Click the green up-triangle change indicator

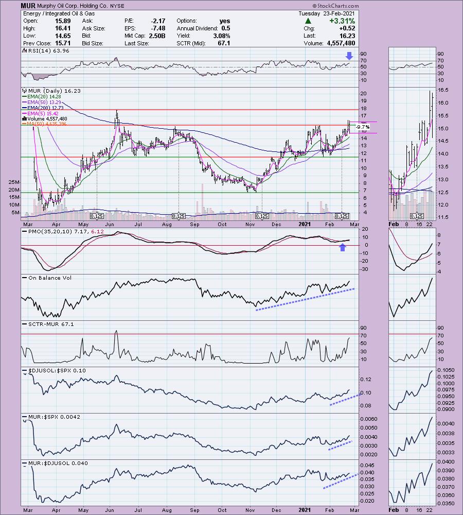coord(308,21)
